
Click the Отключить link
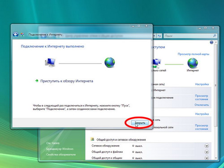point(202,105)
